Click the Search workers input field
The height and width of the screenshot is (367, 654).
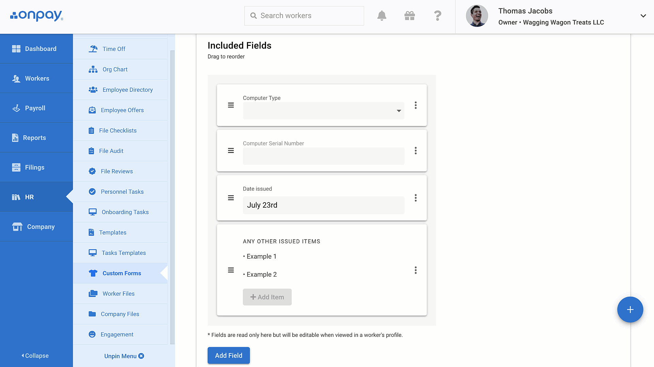pyautogui.click(x=304, y=16)
